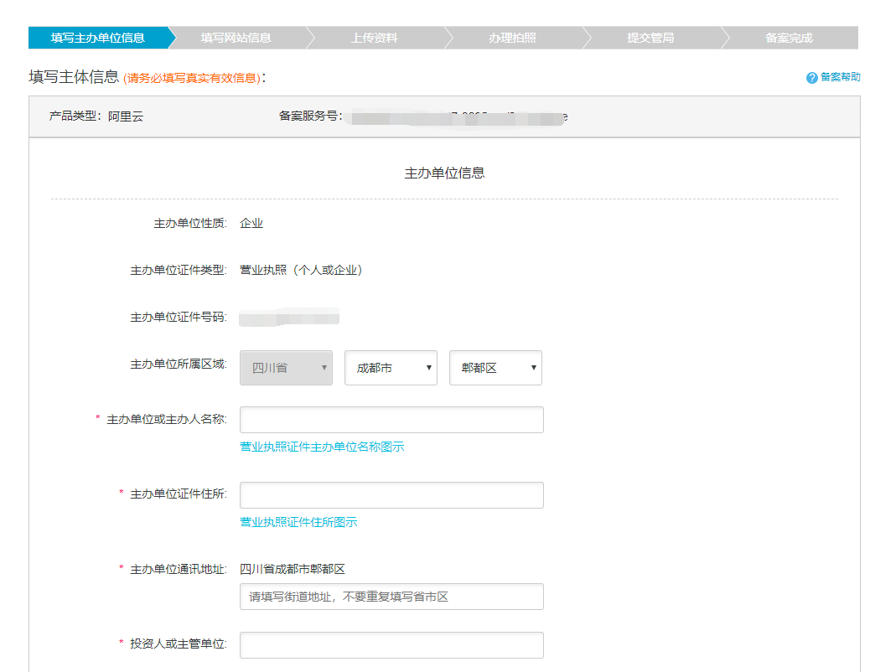Click the 主办单位所属区域 label

point(178,364)
